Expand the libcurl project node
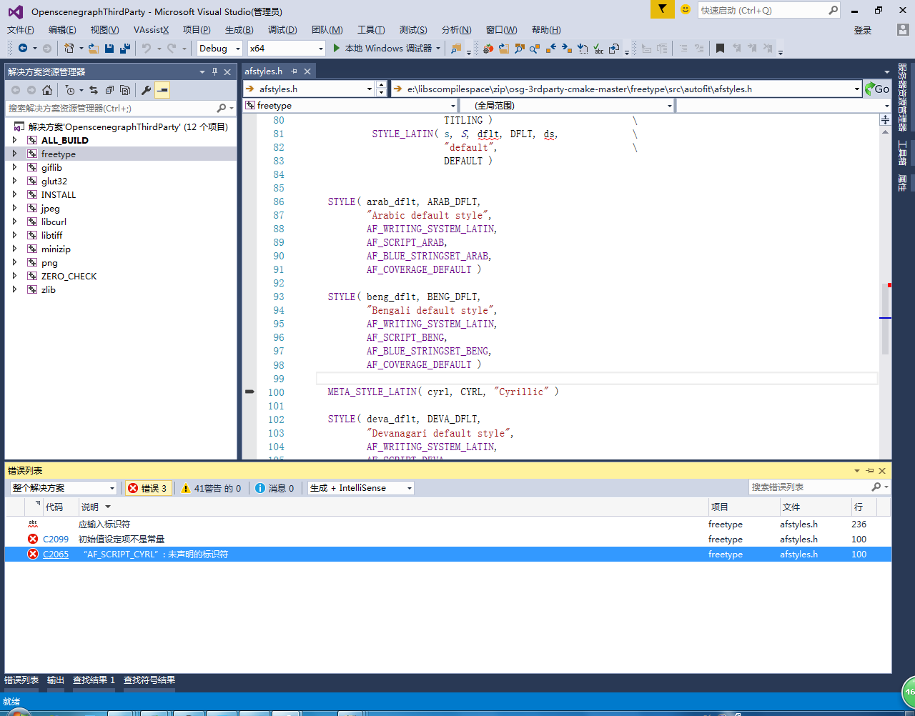 [x=14, y=222]
